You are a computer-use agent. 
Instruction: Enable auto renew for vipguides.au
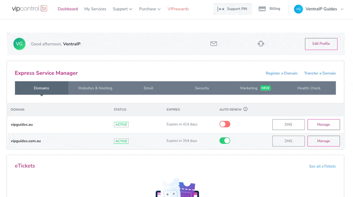(x=225, y=124)
